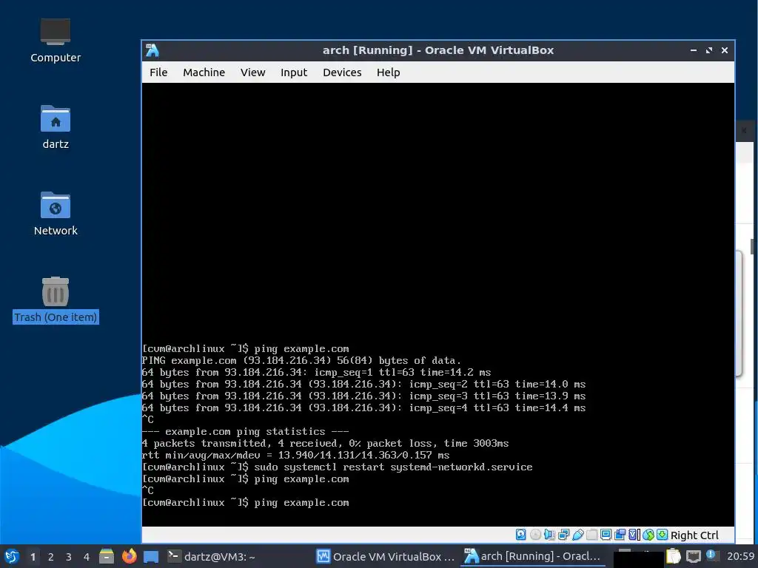Click the 'sudo systemctl restart systemd-networkd.service' command
Screen dimensions: 758x568
(x=393, y=467)
